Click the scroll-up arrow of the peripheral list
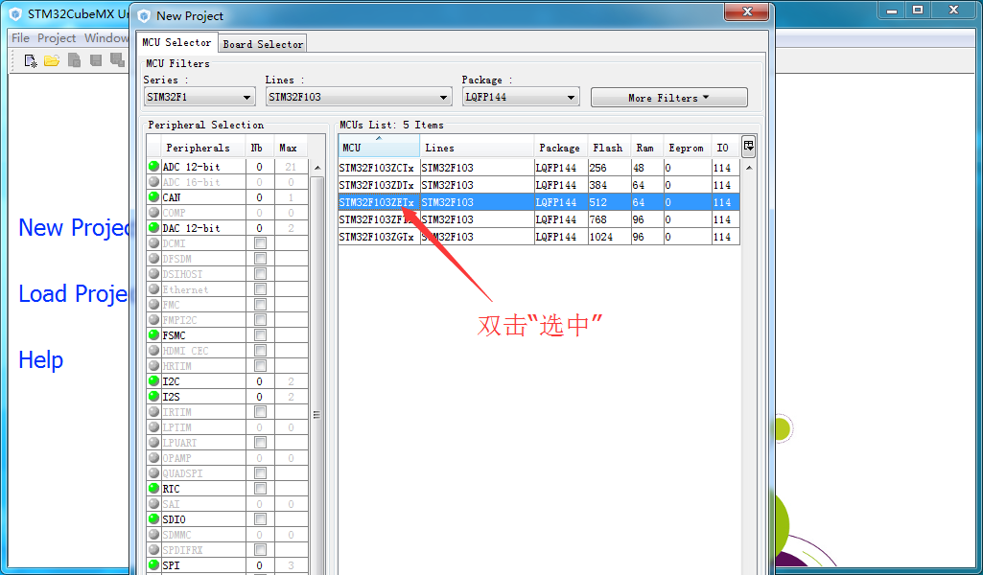Screen dimensions: 983x575 point(317,168)
